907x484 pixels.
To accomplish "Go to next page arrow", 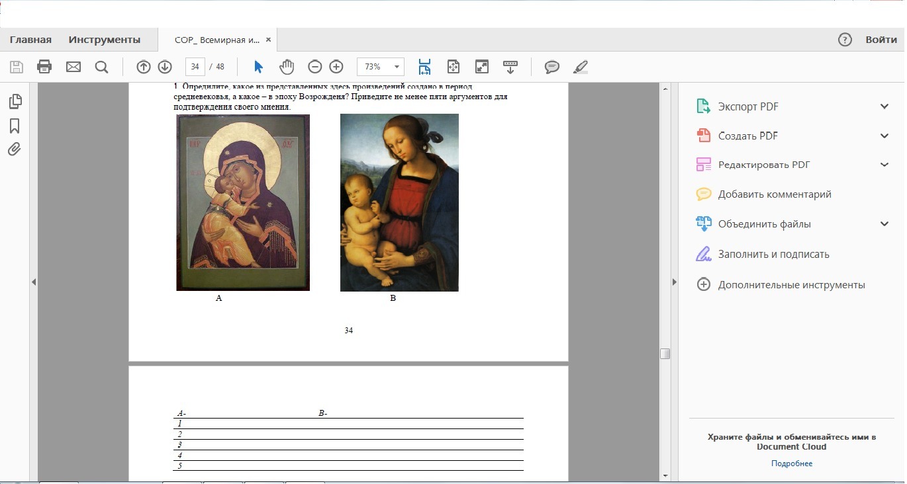I will coord(165,67).
